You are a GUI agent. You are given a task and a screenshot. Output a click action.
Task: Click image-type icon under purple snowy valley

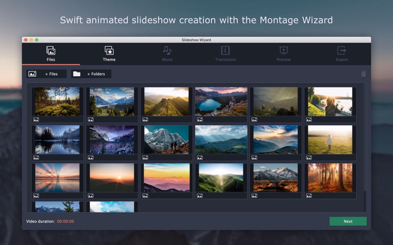pos(91,157)
